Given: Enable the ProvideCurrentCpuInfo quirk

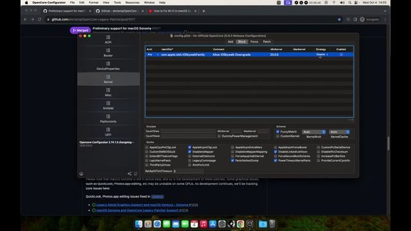Looking at the screenshot, I should pos(319,160).
